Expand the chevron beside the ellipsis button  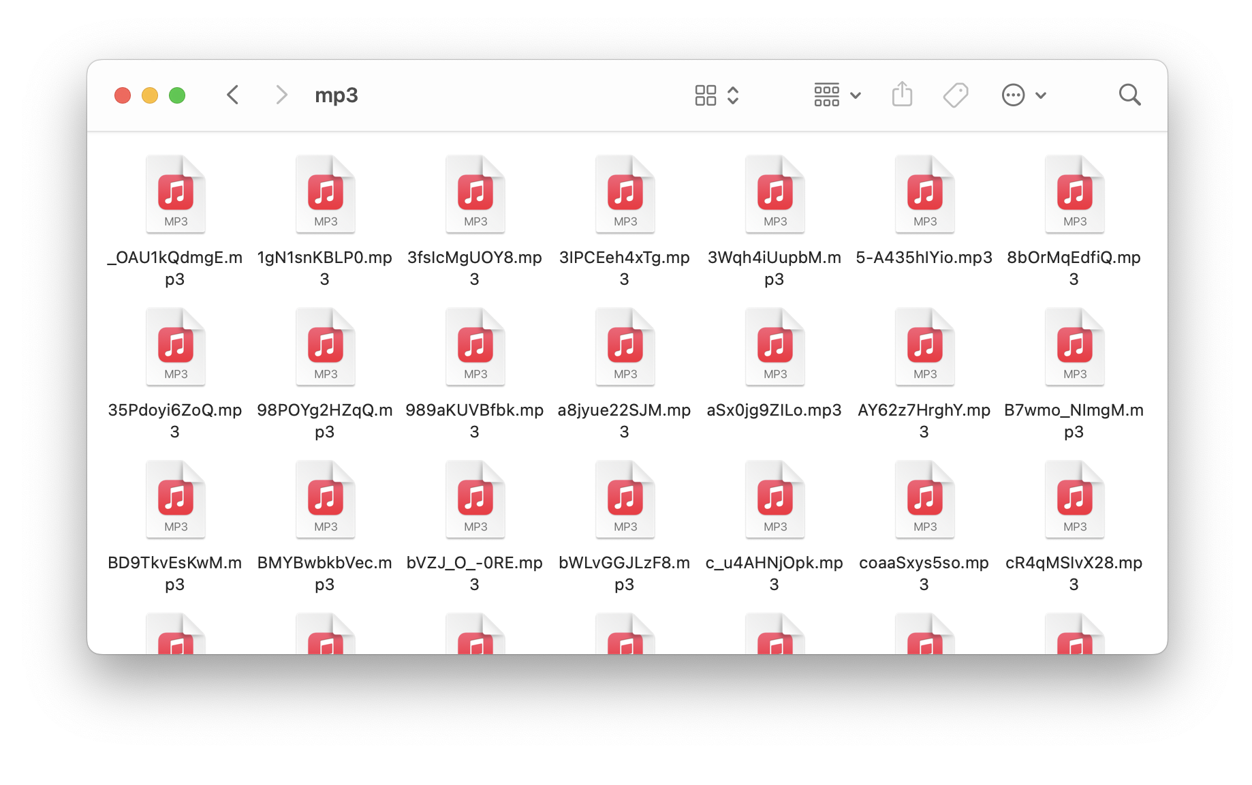(x=1041, y=95)
